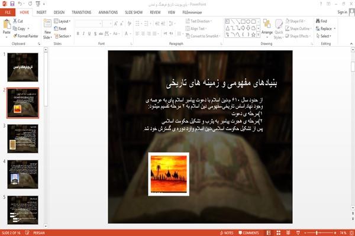Open the Select dropdown in Editing

click(324, 36)
